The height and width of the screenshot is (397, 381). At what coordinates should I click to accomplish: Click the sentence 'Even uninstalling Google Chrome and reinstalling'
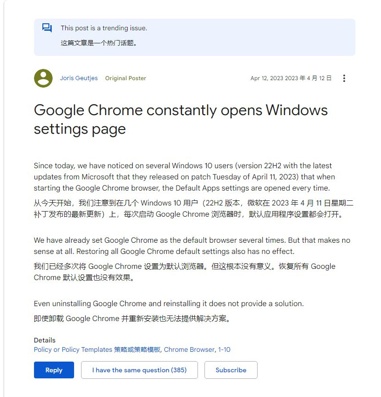point(169,303)
